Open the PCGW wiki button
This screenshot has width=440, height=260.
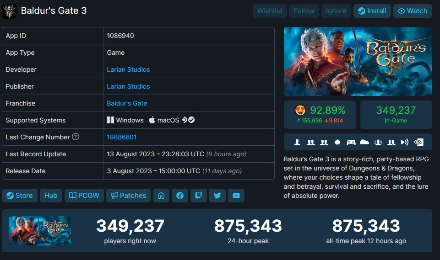click(x=84, y=196)
